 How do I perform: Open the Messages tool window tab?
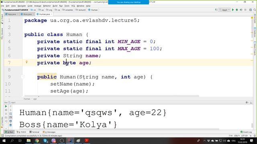coord(49,132)
